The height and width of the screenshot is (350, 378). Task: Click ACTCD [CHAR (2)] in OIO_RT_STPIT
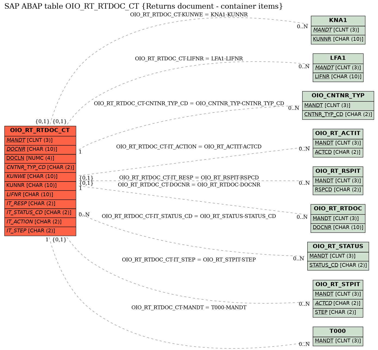(338, 303)
